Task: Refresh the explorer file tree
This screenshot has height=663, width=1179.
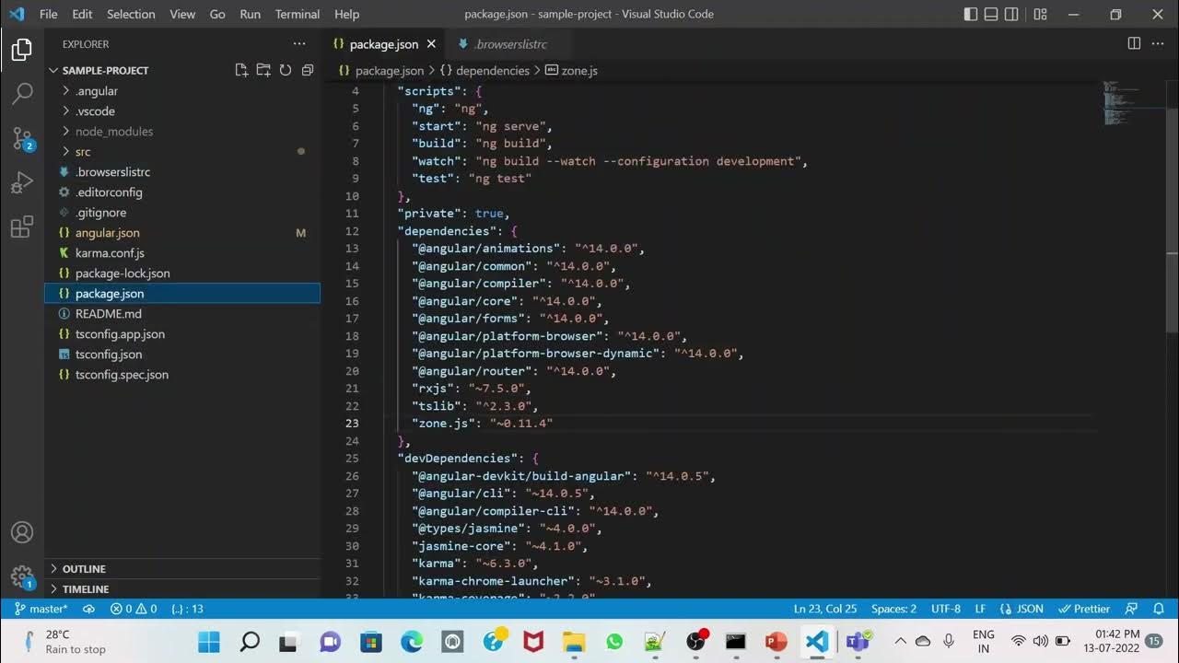Action: click(286, 70)
